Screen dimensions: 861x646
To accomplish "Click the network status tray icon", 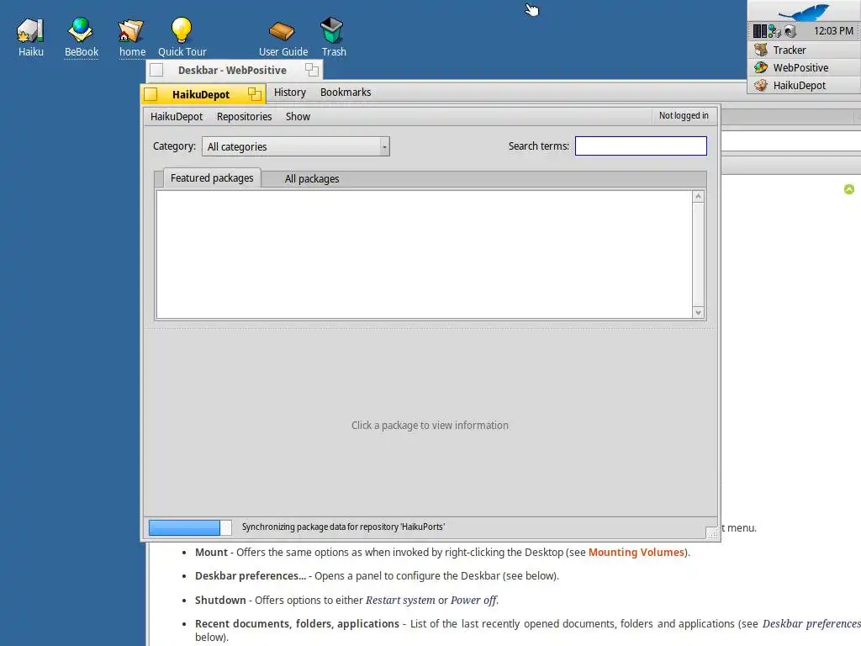I will coord(774,31).
